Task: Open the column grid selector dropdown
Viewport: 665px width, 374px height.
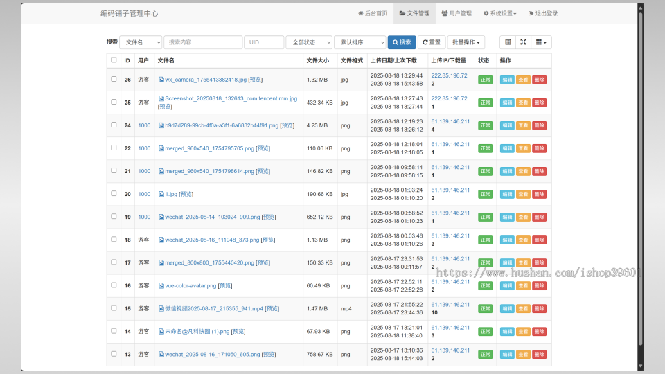Action: pyautogui.click(x=541, y=42)
